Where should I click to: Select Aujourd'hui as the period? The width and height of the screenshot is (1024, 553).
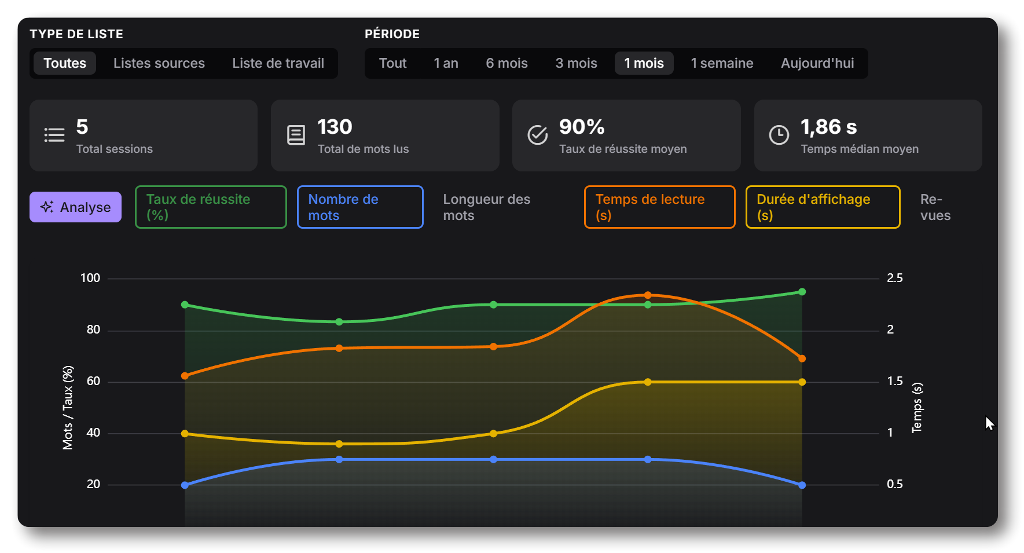click(817, 63)
